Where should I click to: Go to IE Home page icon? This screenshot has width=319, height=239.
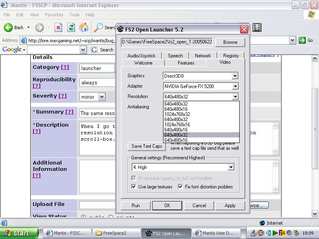pyautogui.click(x=84, y=27)
